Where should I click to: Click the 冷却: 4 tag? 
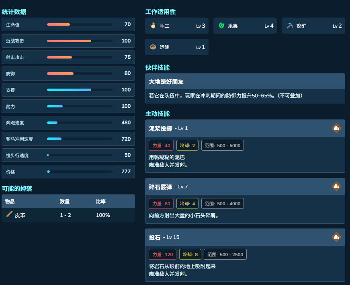pyautogui.click(x=188, y=204)
